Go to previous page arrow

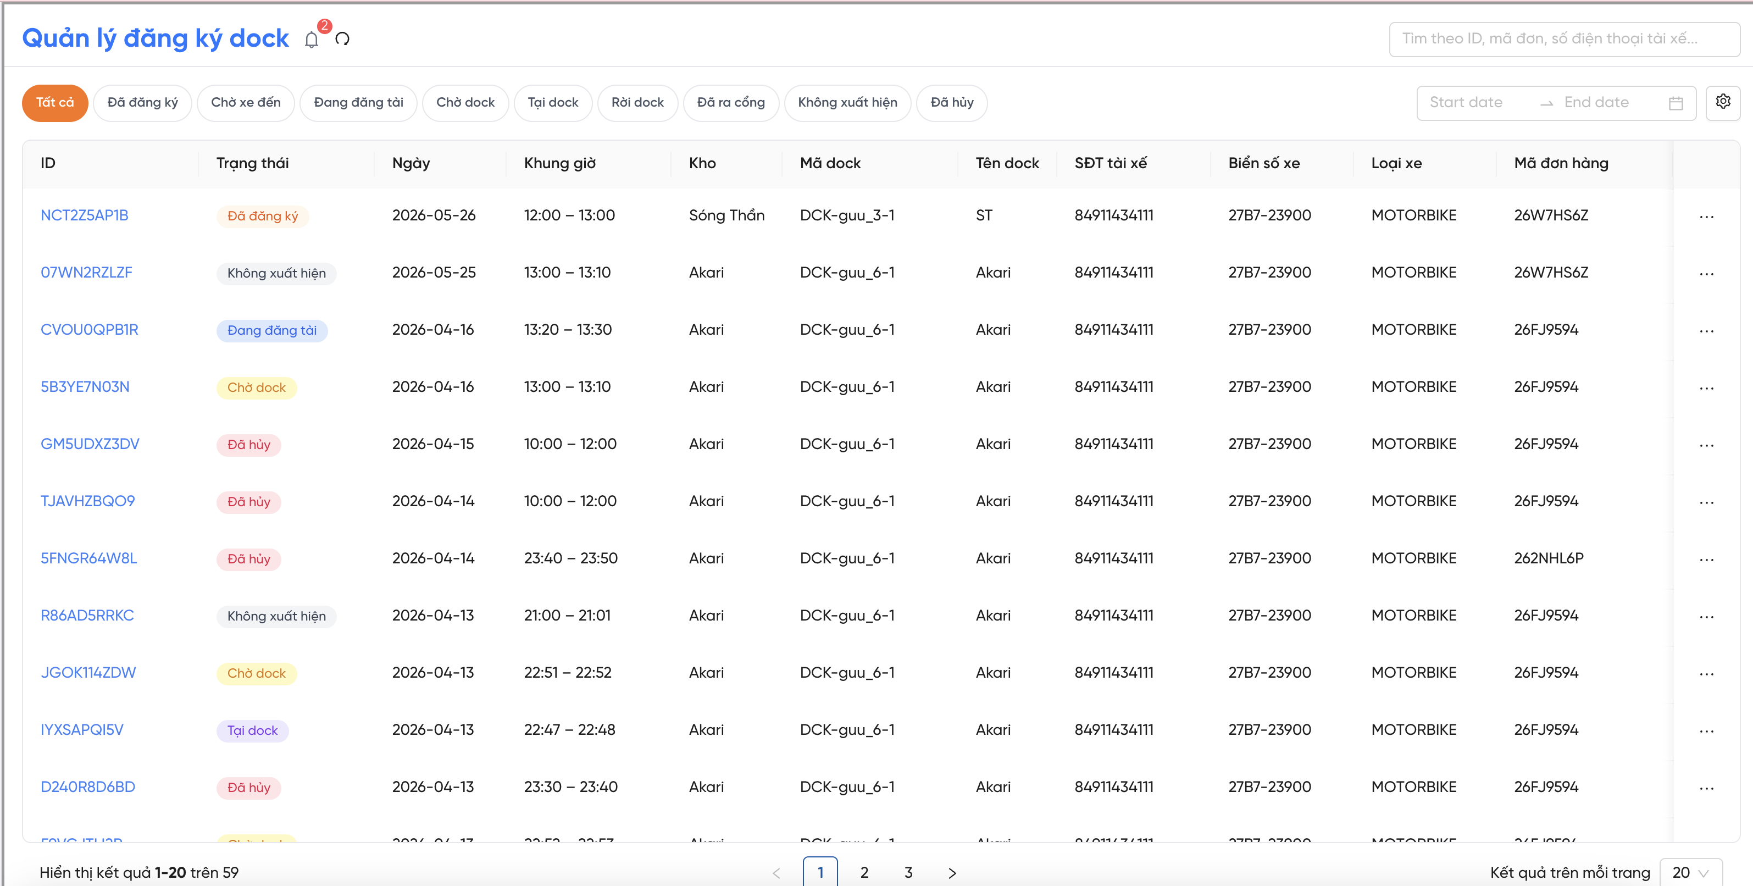tap(776, 872)
